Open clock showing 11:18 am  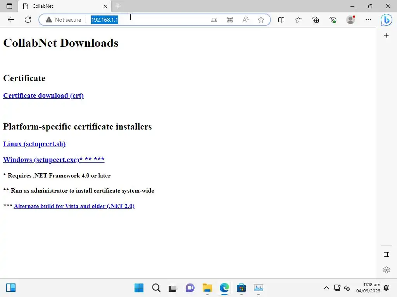(368, 288)
